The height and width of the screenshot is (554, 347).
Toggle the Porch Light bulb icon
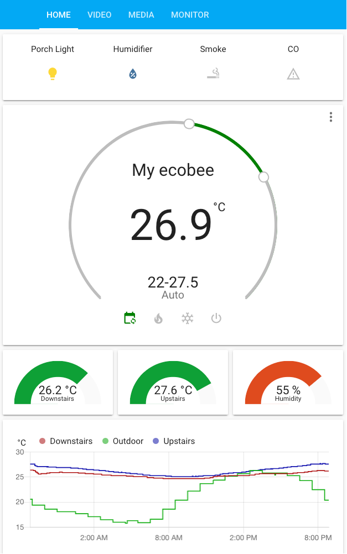tap(53, 74)
